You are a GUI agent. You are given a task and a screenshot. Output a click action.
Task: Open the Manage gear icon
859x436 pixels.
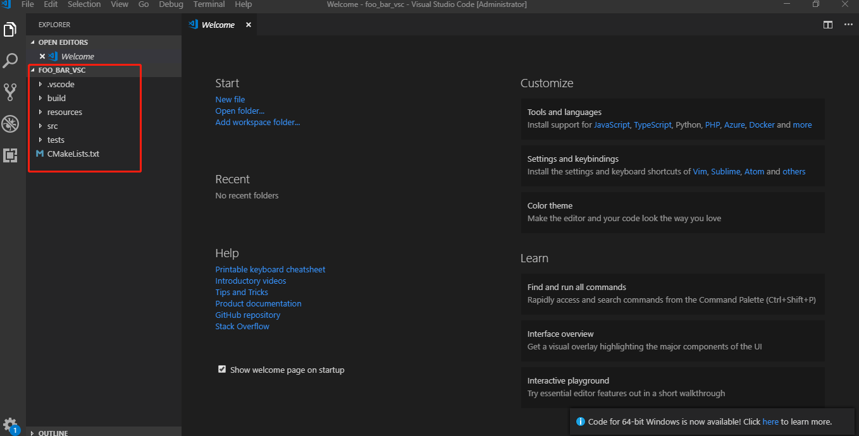[x=10, y=425]
